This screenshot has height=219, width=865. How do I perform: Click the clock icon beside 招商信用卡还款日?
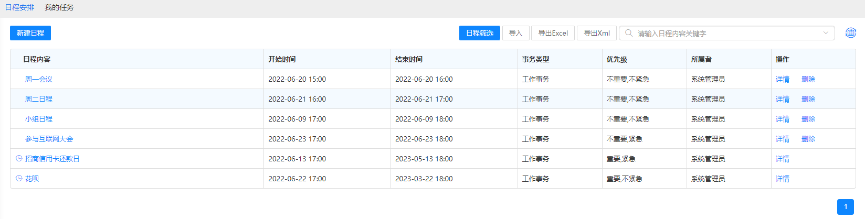click(19, 158)
